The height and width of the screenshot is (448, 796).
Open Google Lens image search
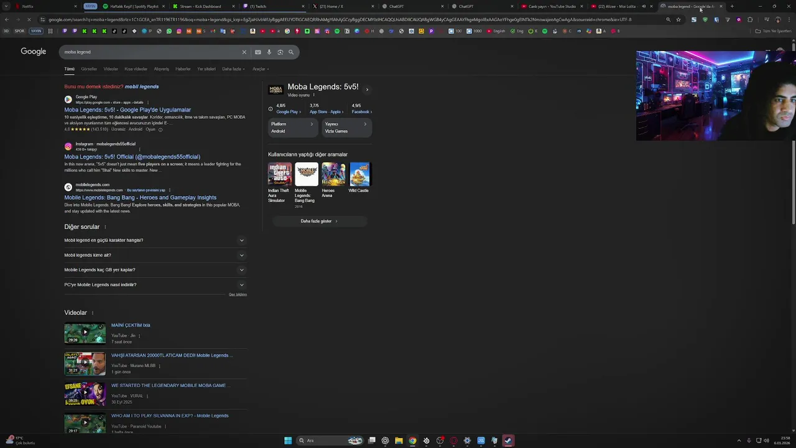280,52
